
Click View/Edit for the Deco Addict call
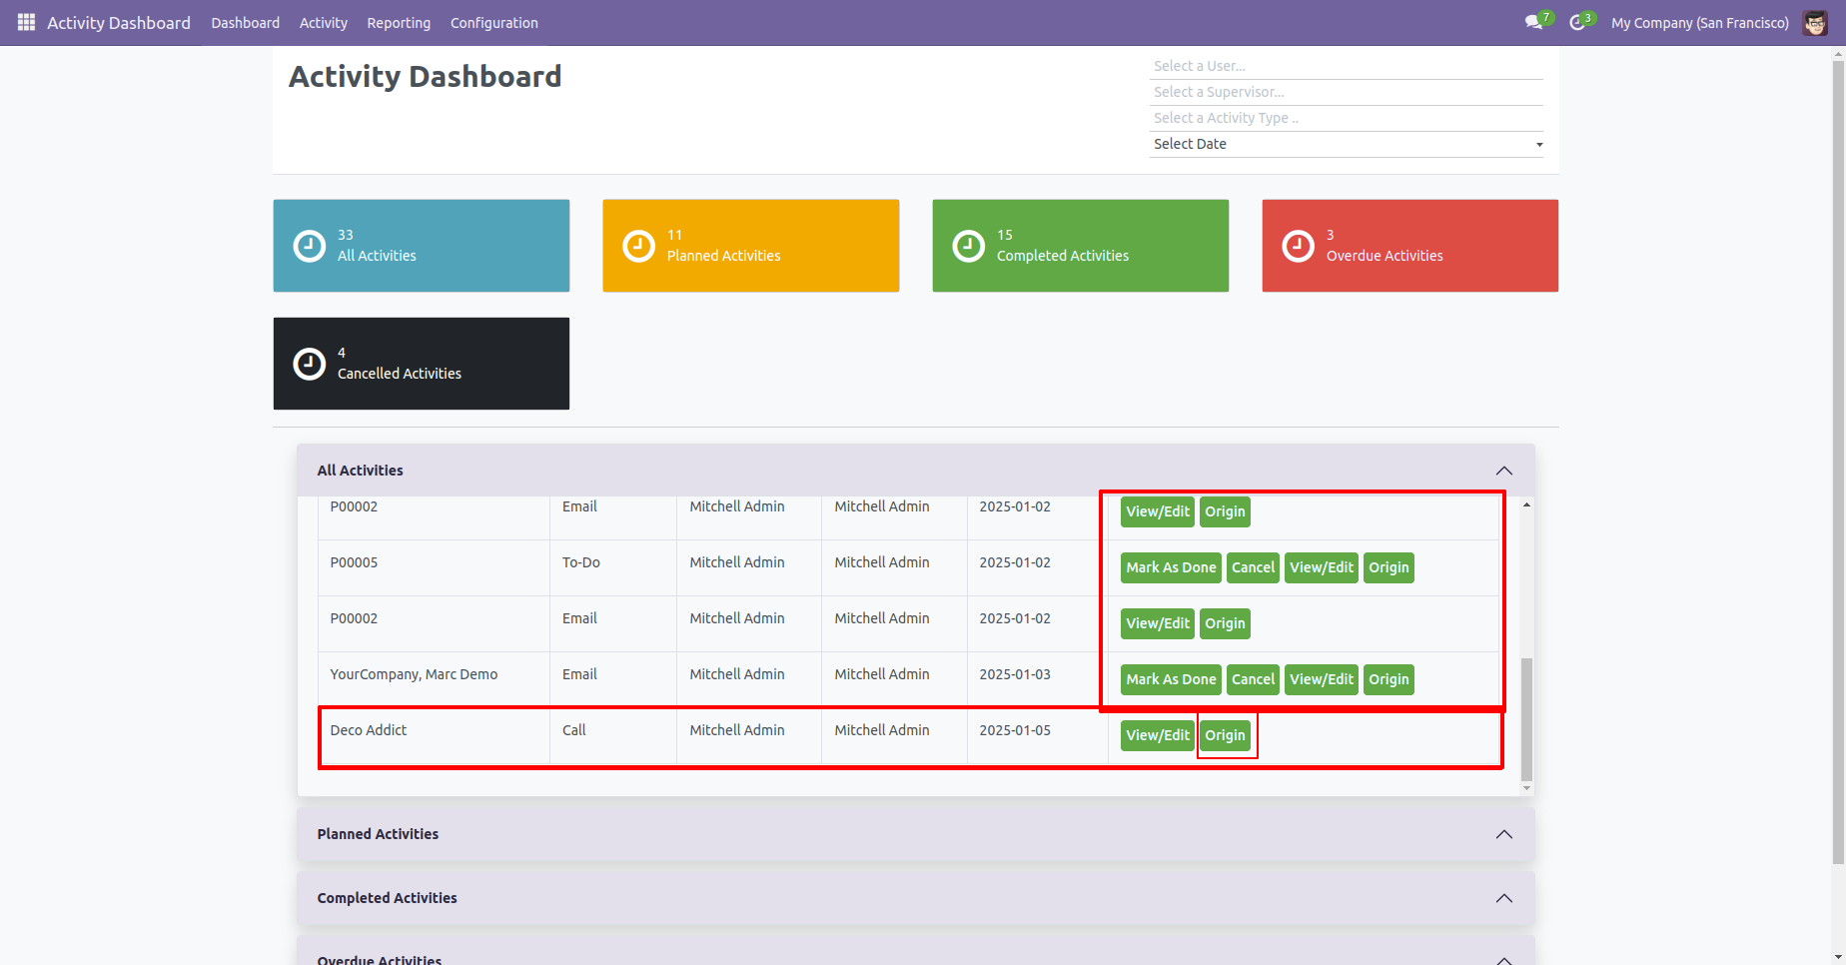pos(1158,735)
